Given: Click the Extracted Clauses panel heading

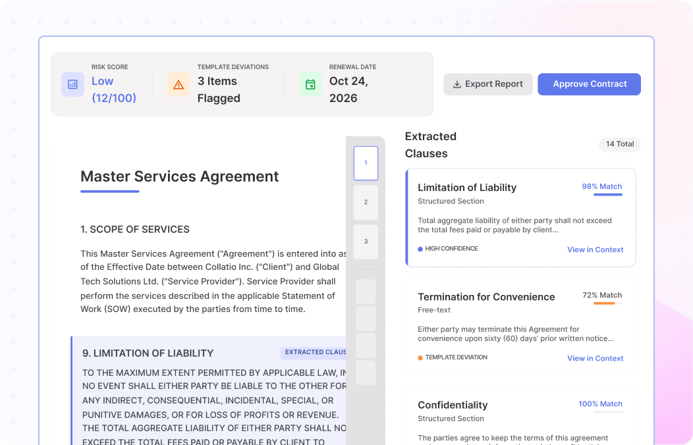Looking at the screenshot, I should [x=430, y=145].
